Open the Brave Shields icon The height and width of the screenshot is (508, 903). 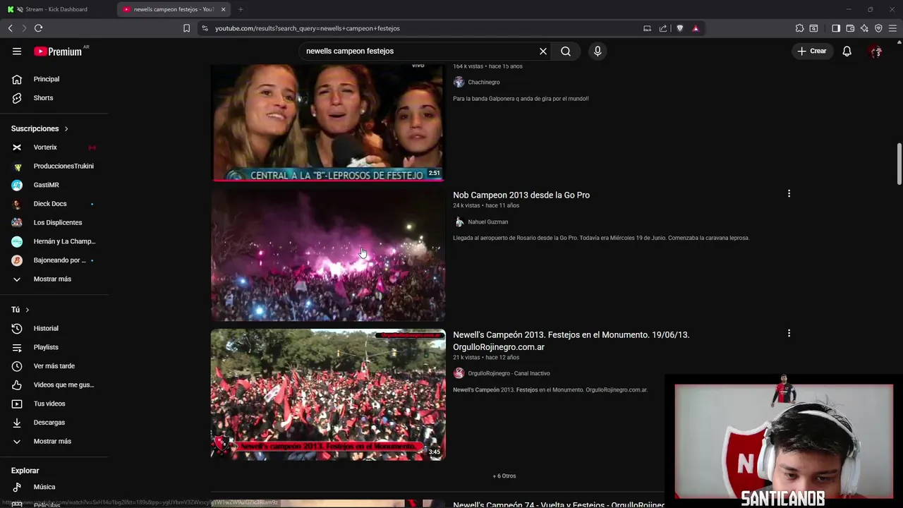tap(679, 28)
